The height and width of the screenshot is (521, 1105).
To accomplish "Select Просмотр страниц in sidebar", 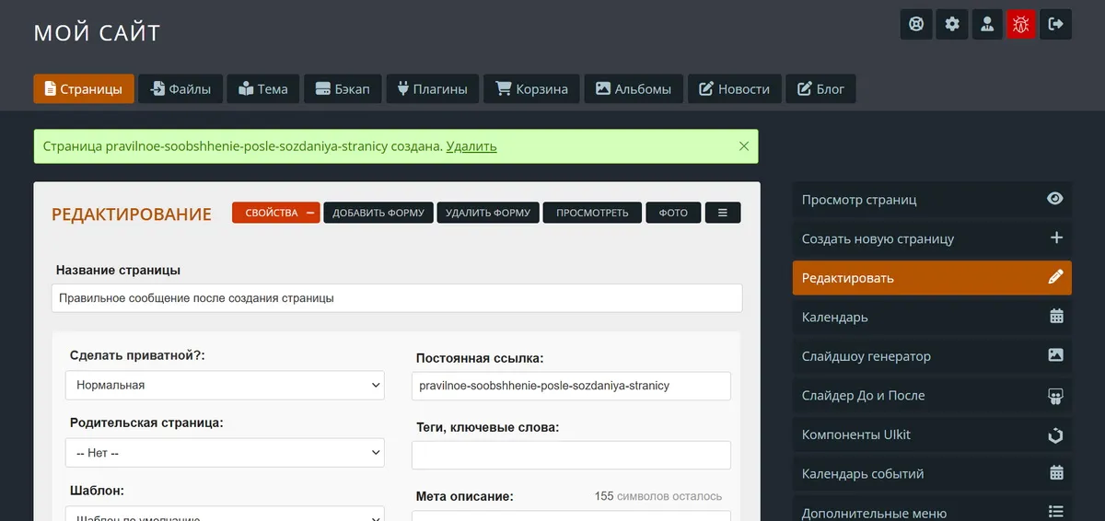I will pyautogui.click(x=932, y=200).
